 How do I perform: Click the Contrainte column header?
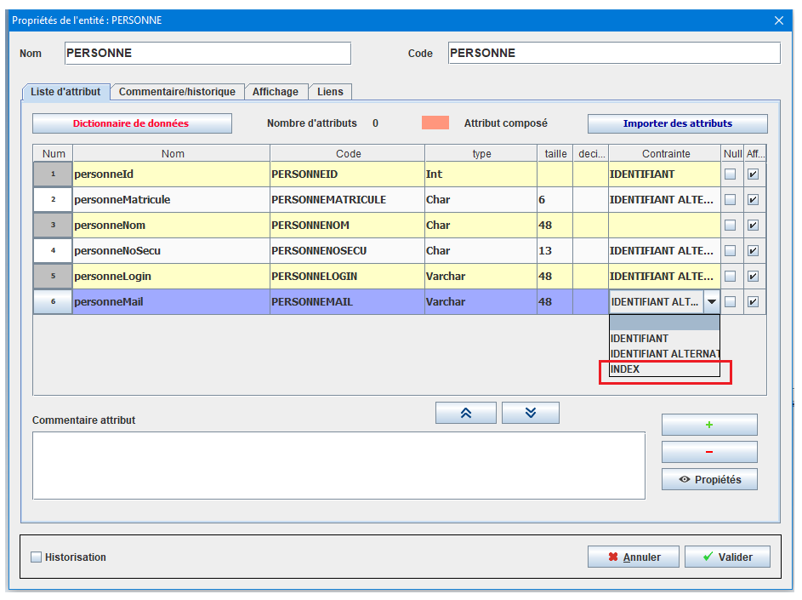tap(664, 153)
